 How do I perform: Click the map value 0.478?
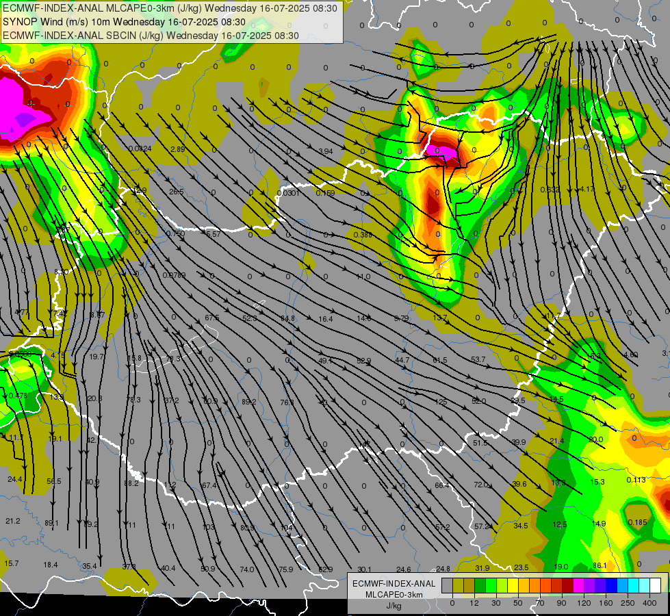(x=18, y=396)
